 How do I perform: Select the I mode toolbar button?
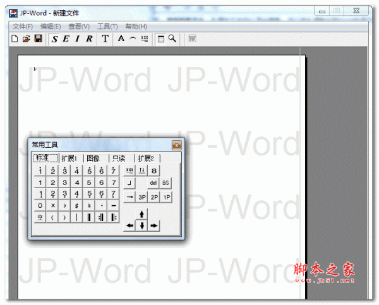(78, 39)
